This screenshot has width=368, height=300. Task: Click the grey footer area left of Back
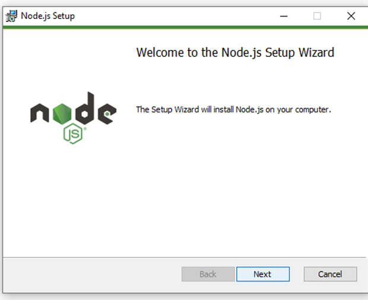click(92, 274)
